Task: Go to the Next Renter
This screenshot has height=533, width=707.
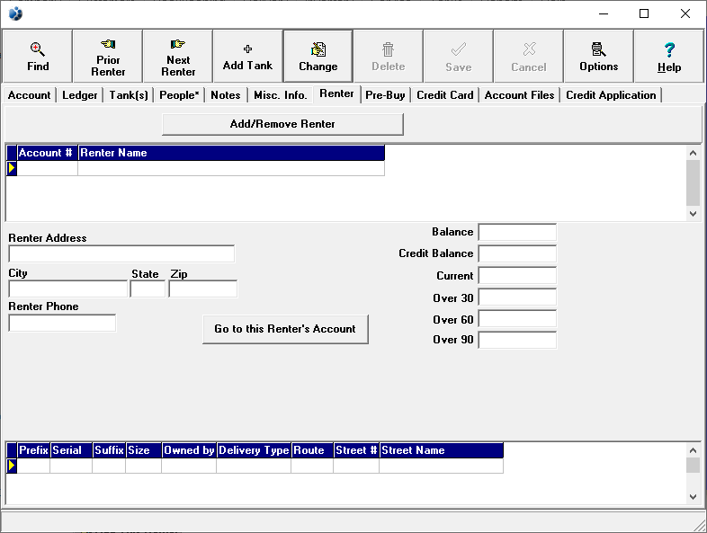Action: (178, 57)
